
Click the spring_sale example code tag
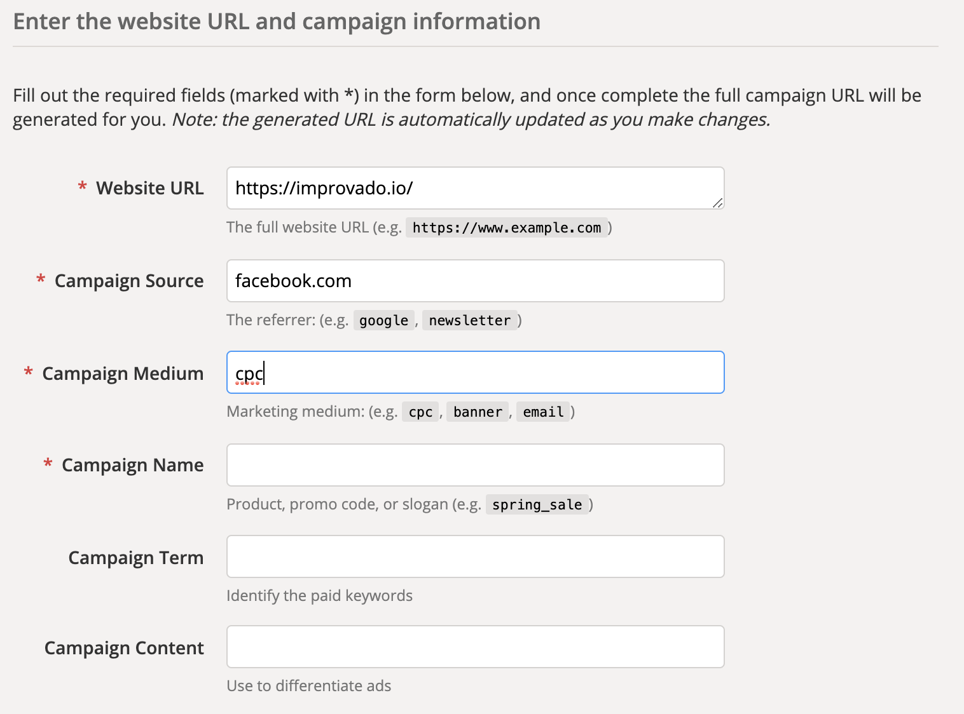coord(537,504)
